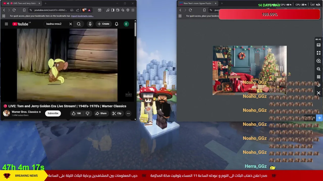Open Brave Shields lion icon
323x181 pixels.
pyautogui.click(x=84, y=10)
